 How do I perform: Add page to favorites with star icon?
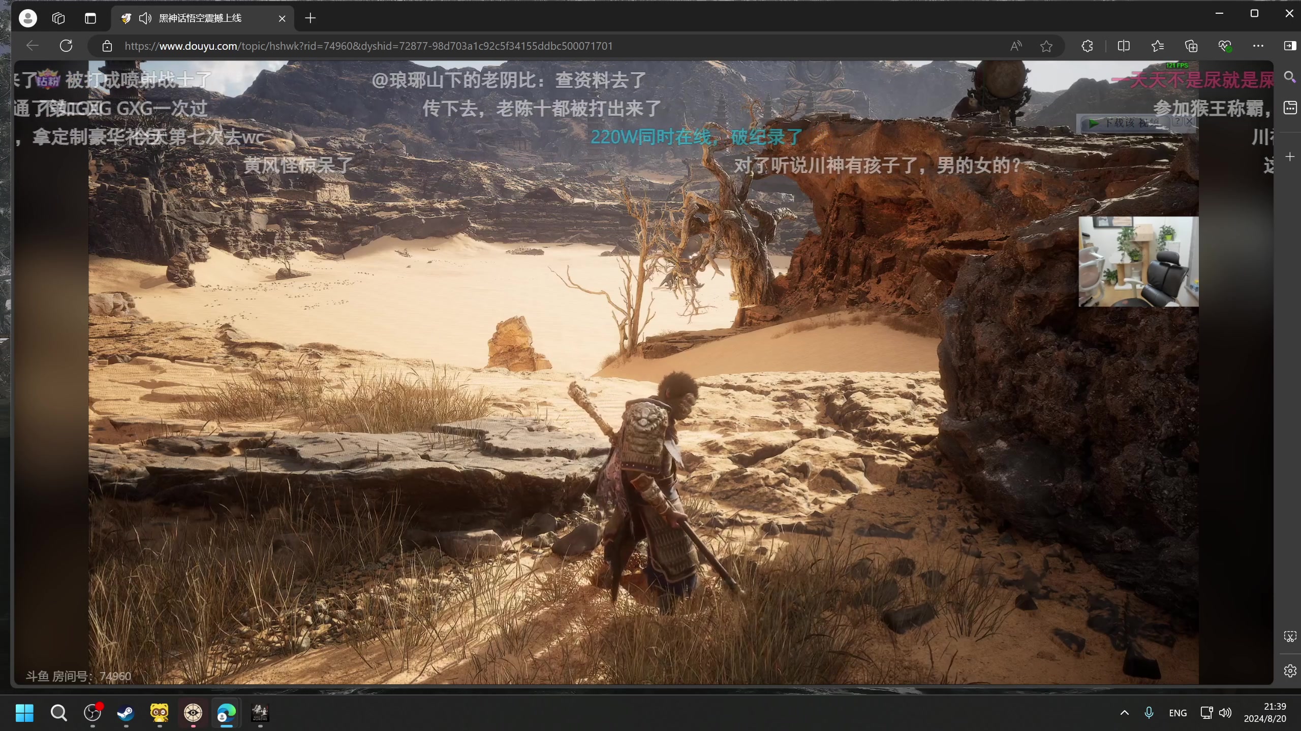[x=1046, y=46]
